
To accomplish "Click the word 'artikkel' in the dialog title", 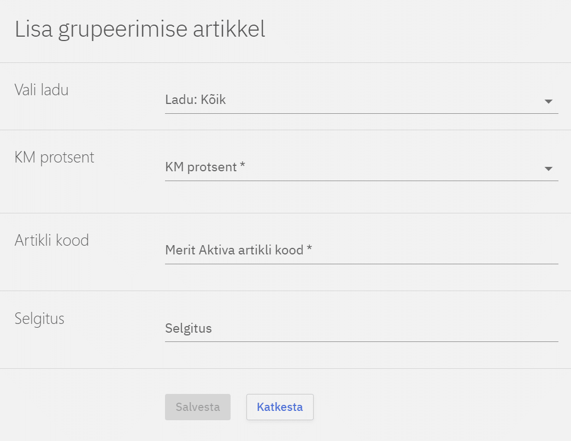I will pos(229,30).
